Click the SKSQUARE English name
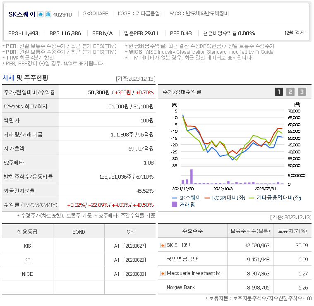 [x=96, y=14]
